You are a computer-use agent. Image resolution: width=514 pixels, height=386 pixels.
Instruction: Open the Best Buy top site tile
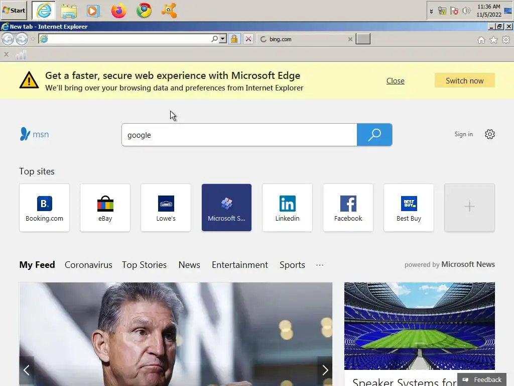pyautogui.click(x=409, y=208)
